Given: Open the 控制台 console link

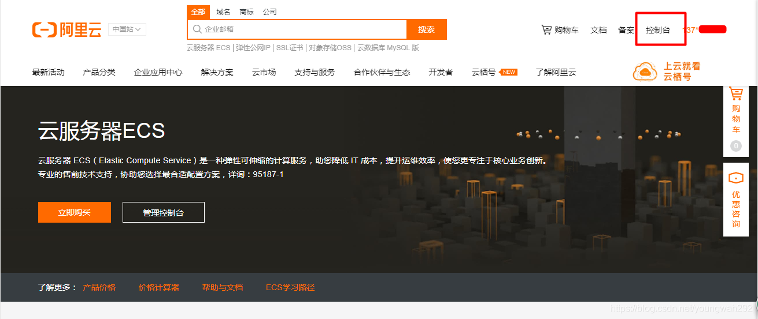Looking at the screenshot, I should (x=658, y=30).
